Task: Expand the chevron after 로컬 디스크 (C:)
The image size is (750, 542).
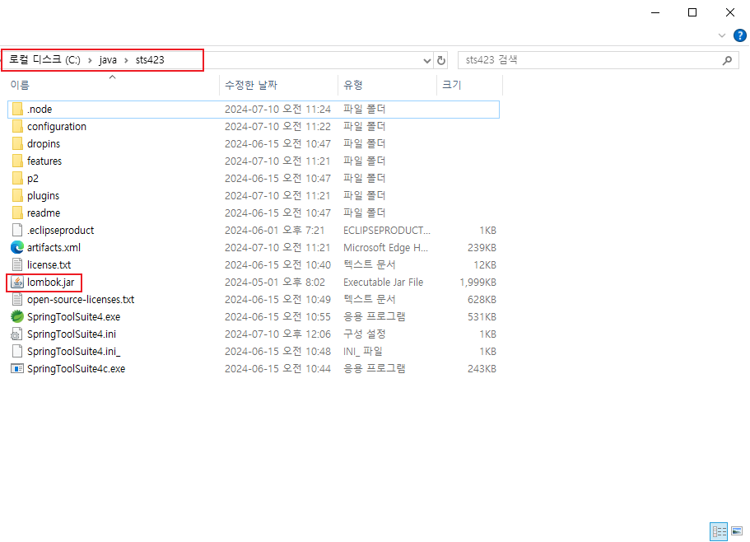Action: [90, 60]
